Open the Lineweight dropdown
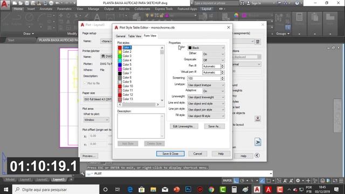 [x=206, y=97]
